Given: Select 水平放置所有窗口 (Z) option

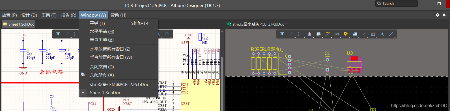Looking at the screenshot, I should click(119, 49).
